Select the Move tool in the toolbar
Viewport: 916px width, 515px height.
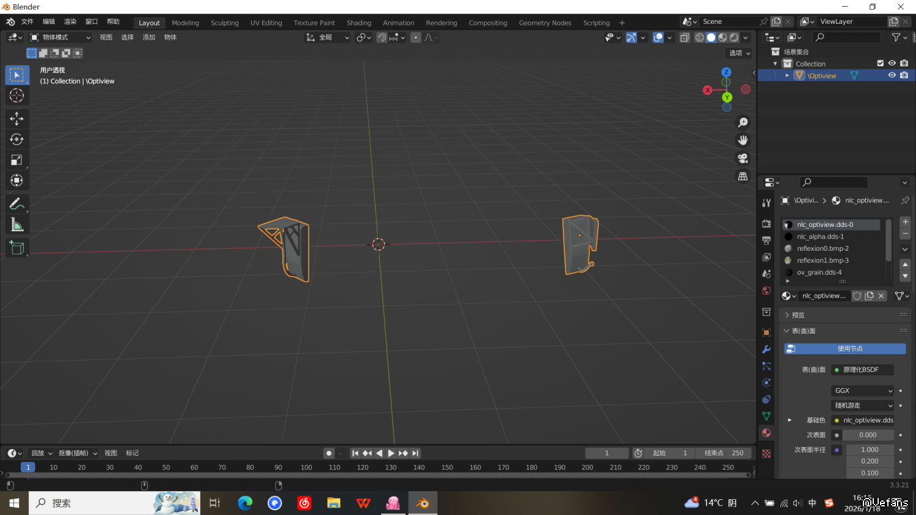click(x=16, y=118)
